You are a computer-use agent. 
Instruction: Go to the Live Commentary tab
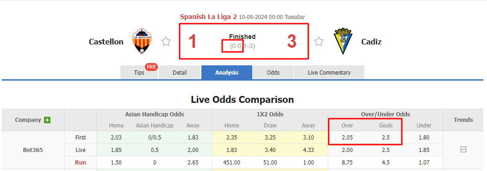click(329, 72)
